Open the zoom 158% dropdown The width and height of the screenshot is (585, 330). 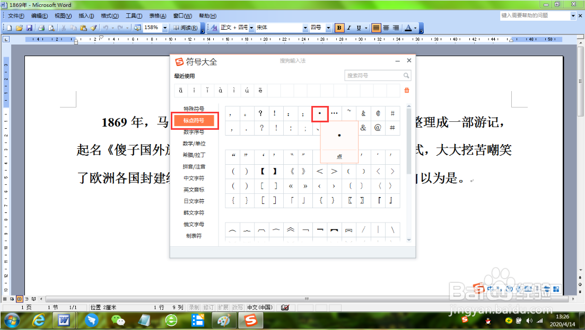tap(165, 28)
